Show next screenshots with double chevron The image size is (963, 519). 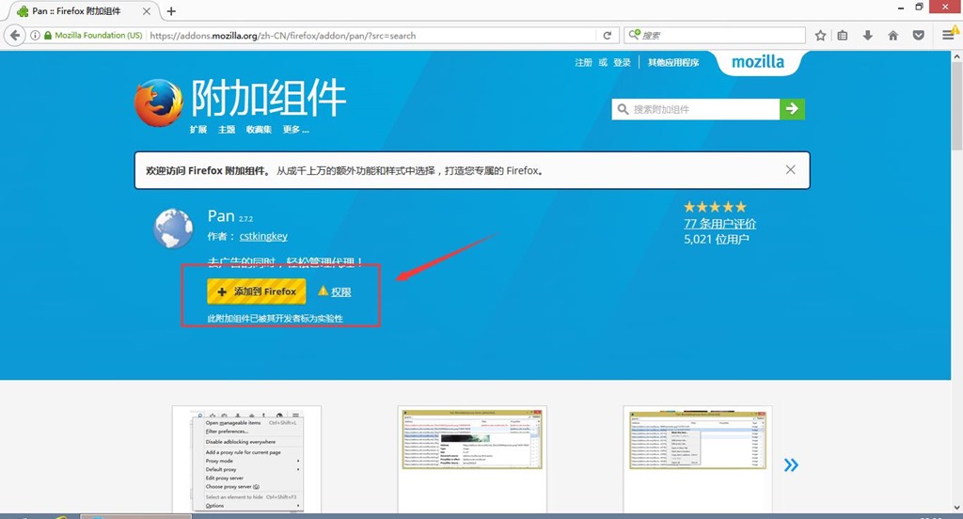click(x=791, y=465)
